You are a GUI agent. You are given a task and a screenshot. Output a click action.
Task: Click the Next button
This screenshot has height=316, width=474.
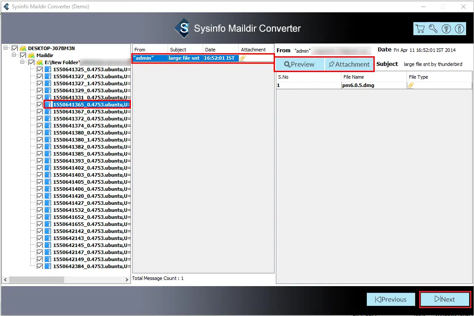tap(445, 299)
